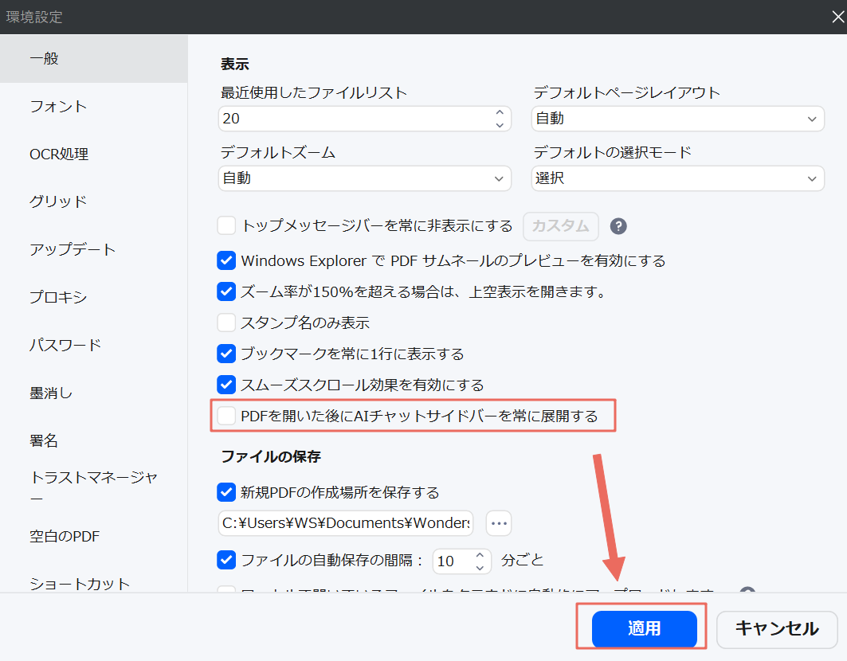Open the help tooltip next to カスタム button

pyautogui.click(x=618, y=226)
